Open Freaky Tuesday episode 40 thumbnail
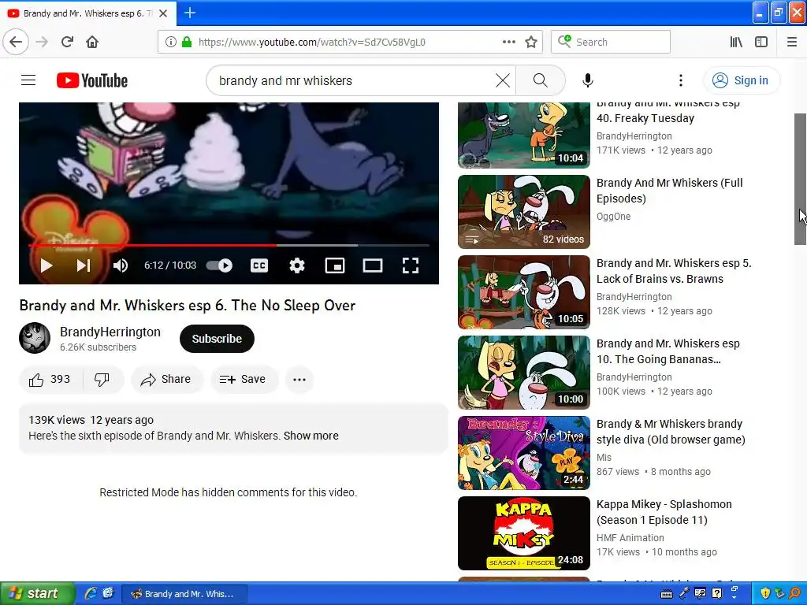 tap(524, 135)
